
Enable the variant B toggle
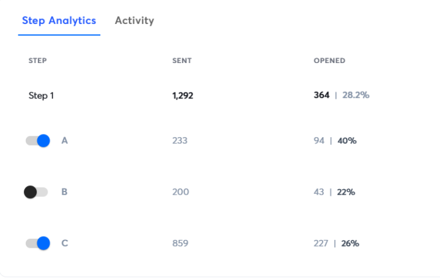click(x=35, y=192)
